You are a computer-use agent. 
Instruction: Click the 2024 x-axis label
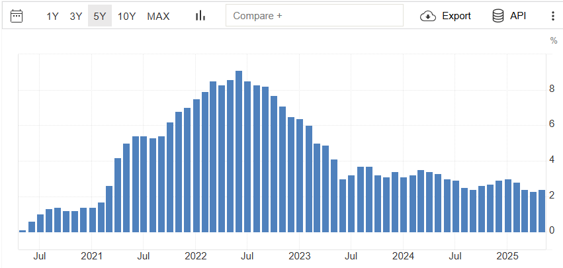pyautogui.click(x=403, y=257)
